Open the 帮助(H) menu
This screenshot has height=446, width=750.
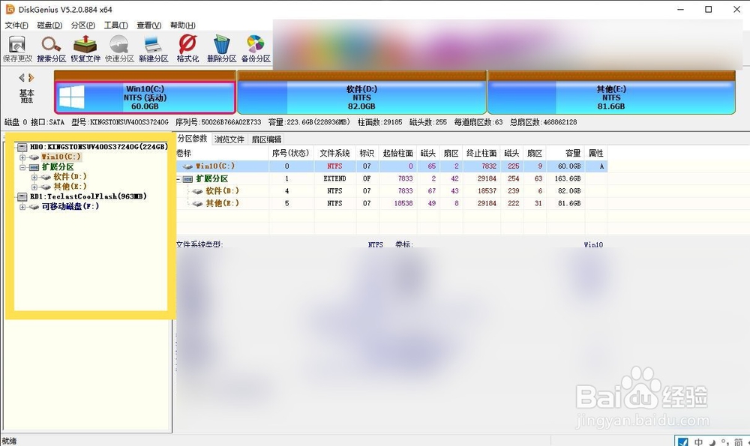point(183,25)
